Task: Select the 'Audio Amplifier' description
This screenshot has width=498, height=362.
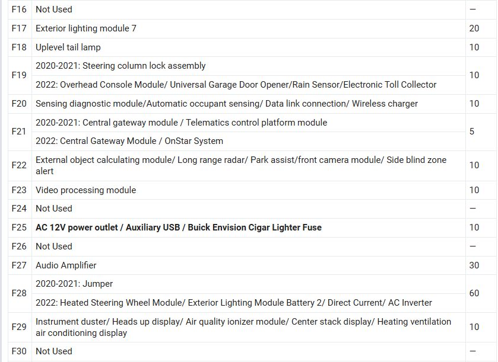Action: click(x=66, y=265)
